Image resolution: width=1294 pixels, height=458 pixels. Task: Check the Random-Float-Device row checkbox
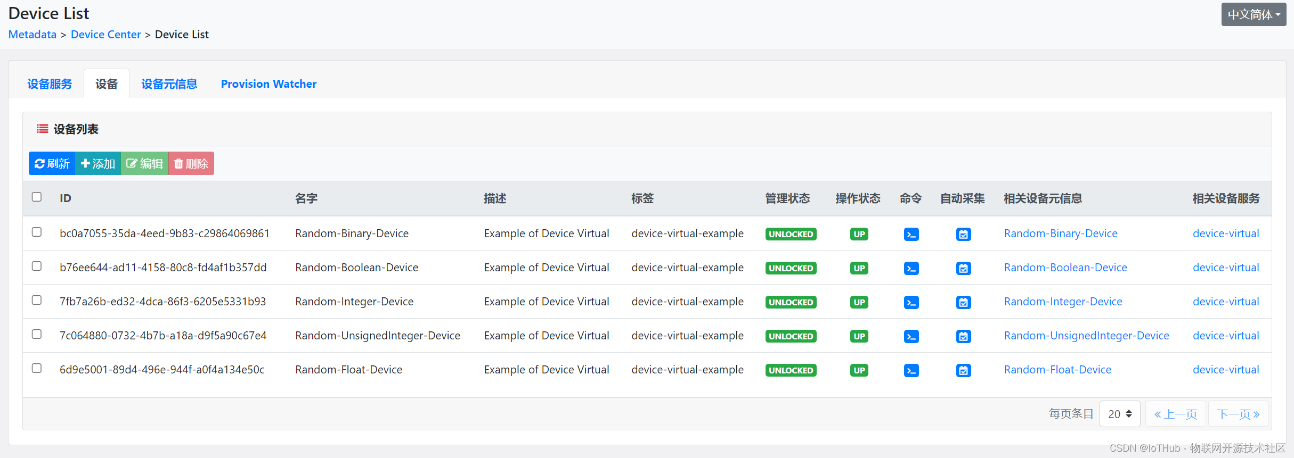click(37, 368)
